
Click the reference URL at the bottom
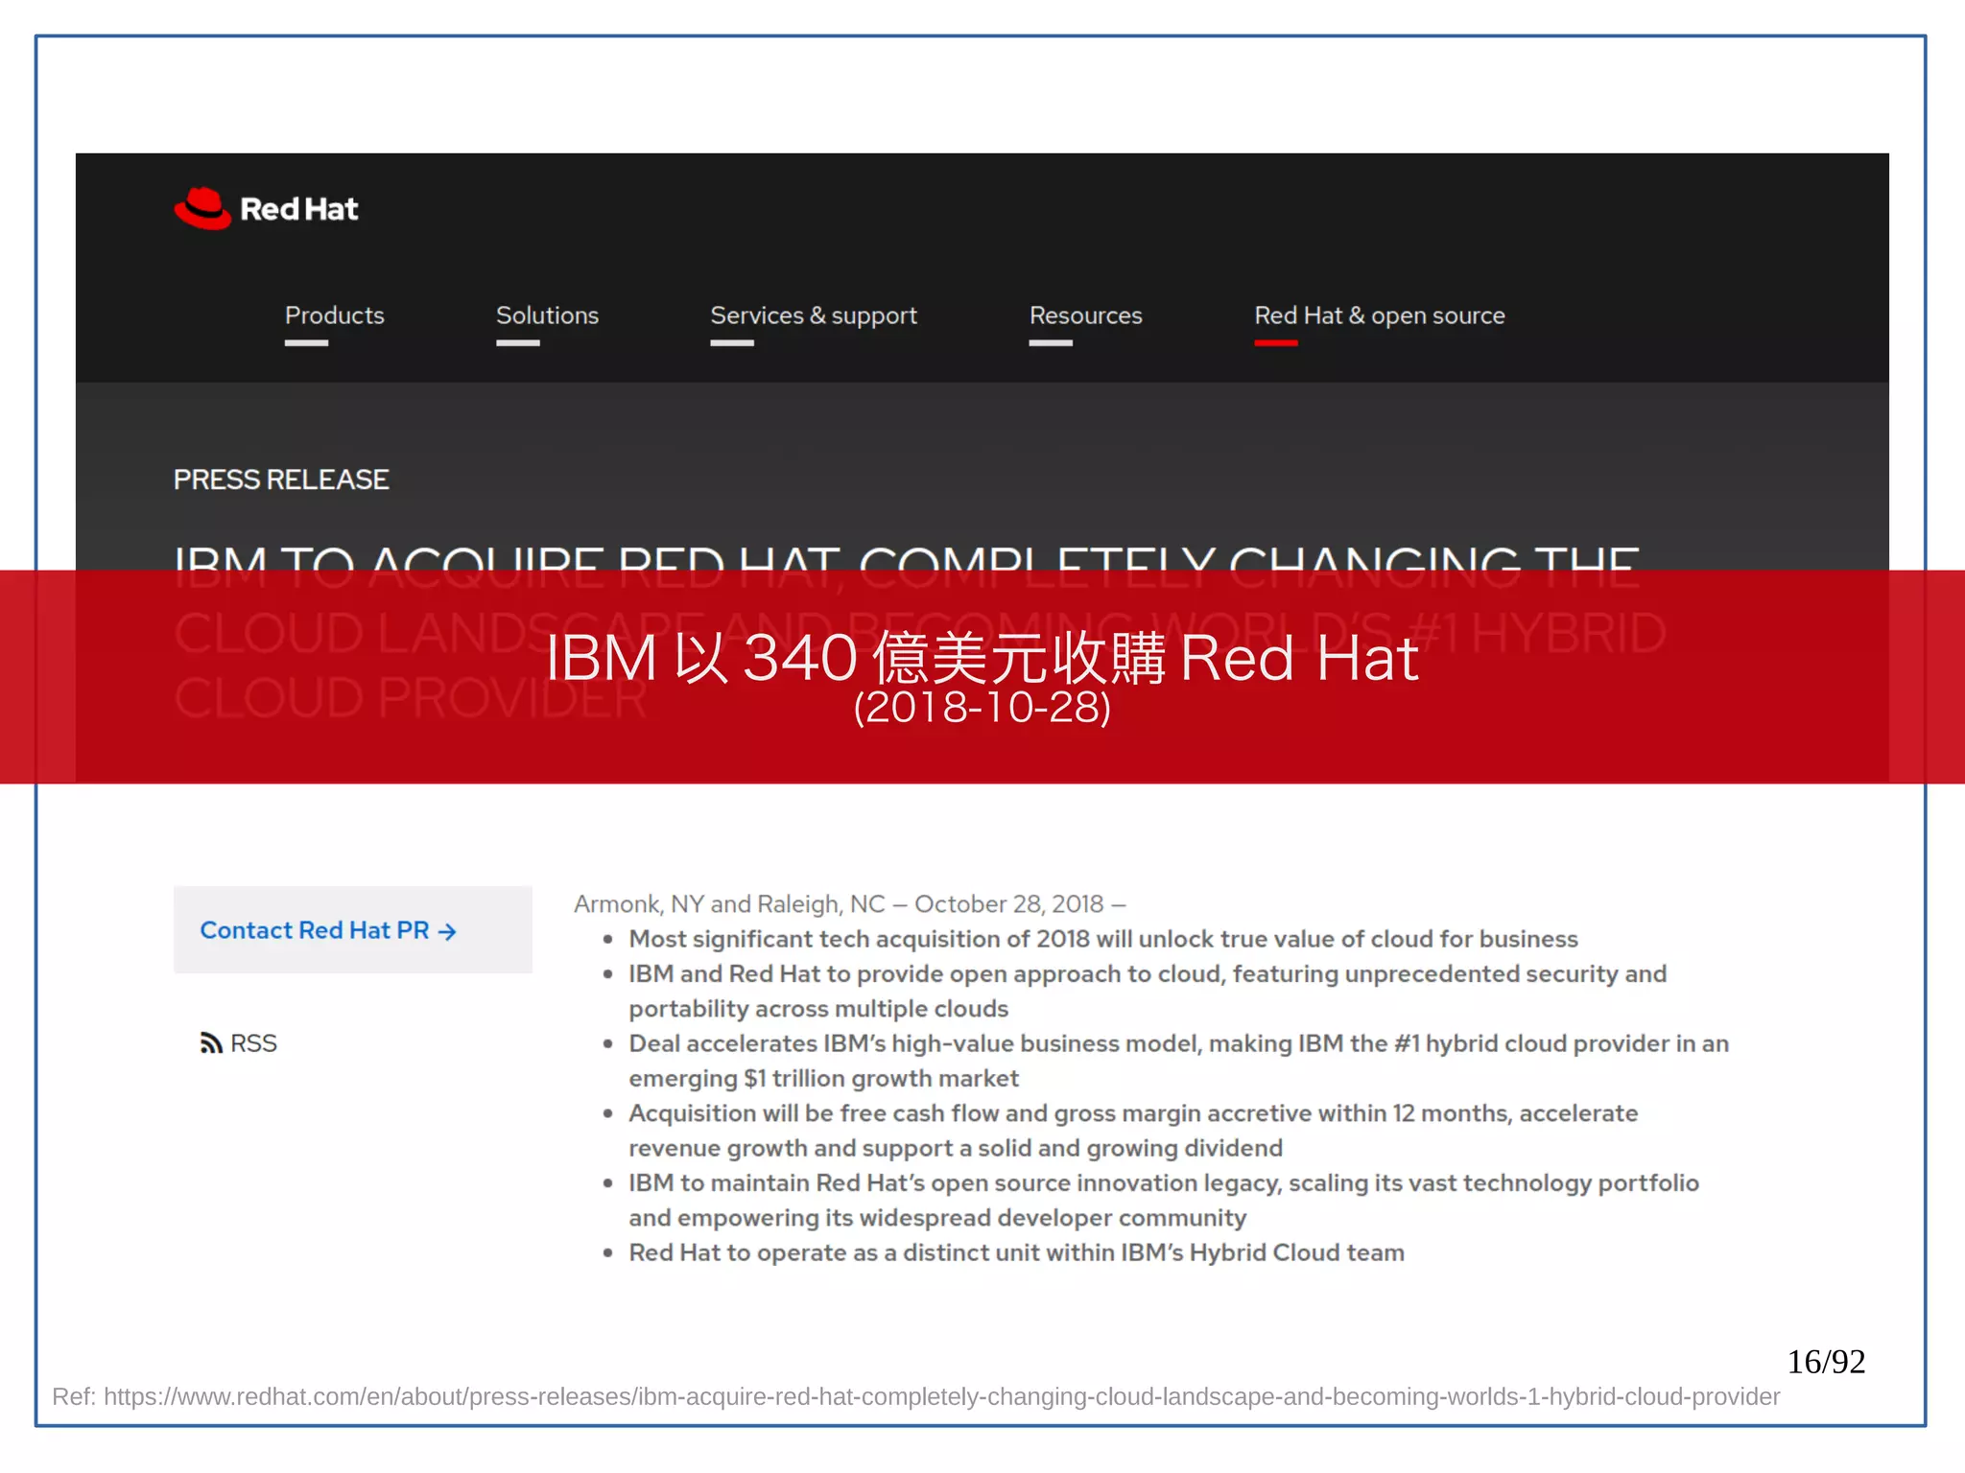(x=941, y=1396)
